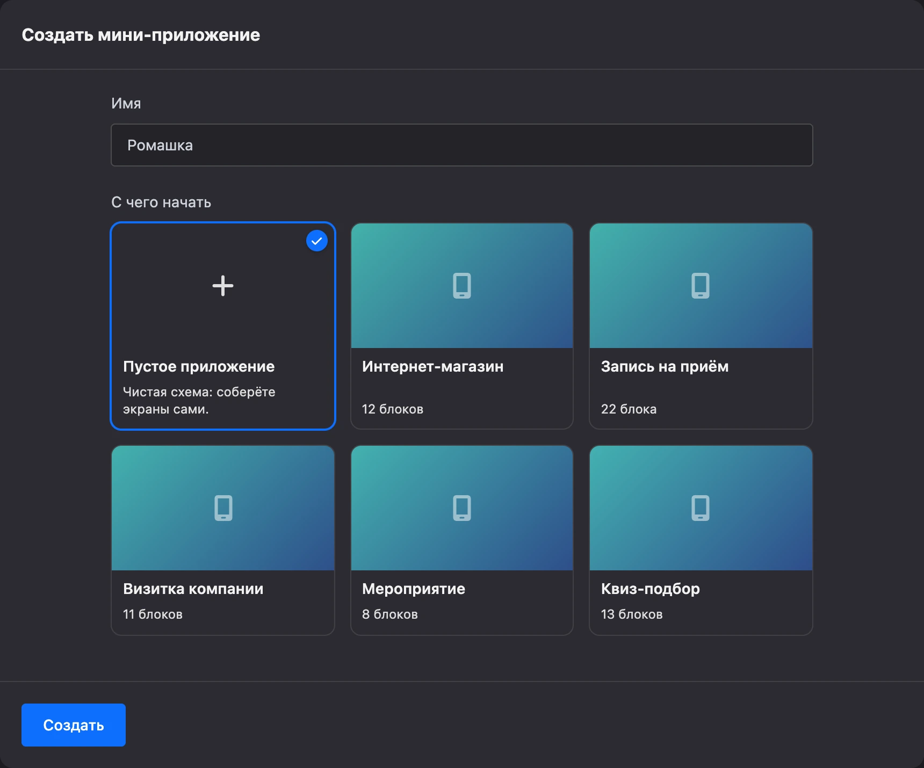The width and height of the screenshot is (924, 768).
Task: Click the '12 блоков' label
Action: (x=393, y=409)
